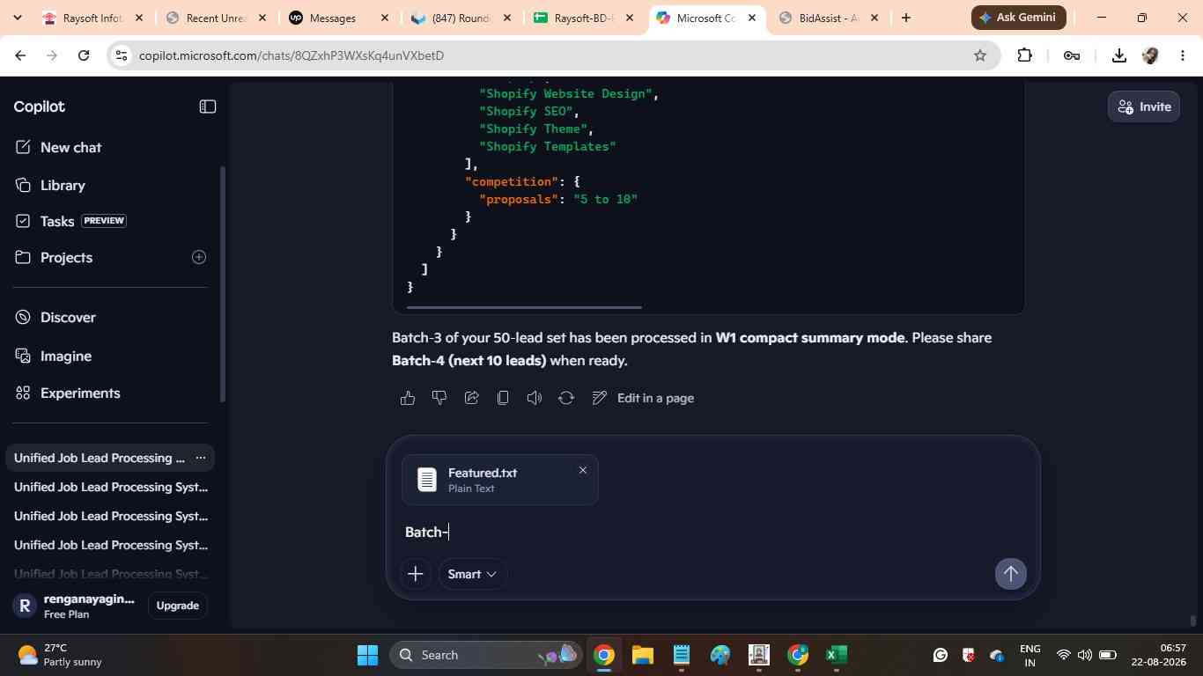The width and height of the screenshot is (1203, 676).
Task: Open options menu for the selected chat
Action: [x=200, y=458]
